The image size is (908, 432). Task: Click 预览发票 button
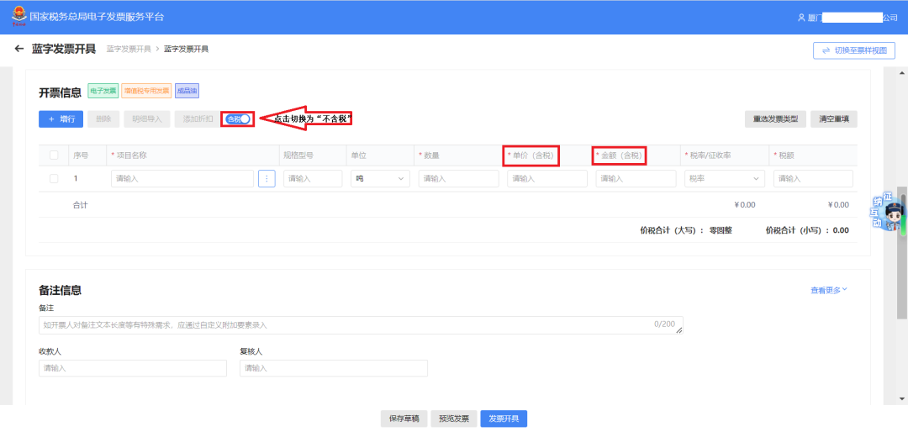click(x=453, y=419)
